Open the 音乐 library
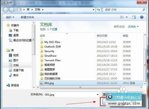149x109 pixels. [x=16, y=75]
